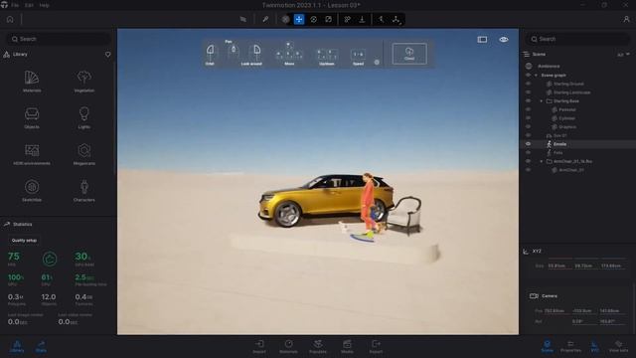The height and width of the screenshot is (358, 636).
Task: Click the Home icon in top bar
Action: click(x=10, y=19)
